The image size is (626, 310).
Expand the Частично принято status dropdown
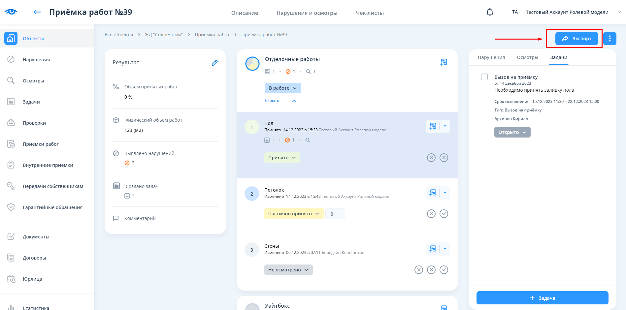293,214
